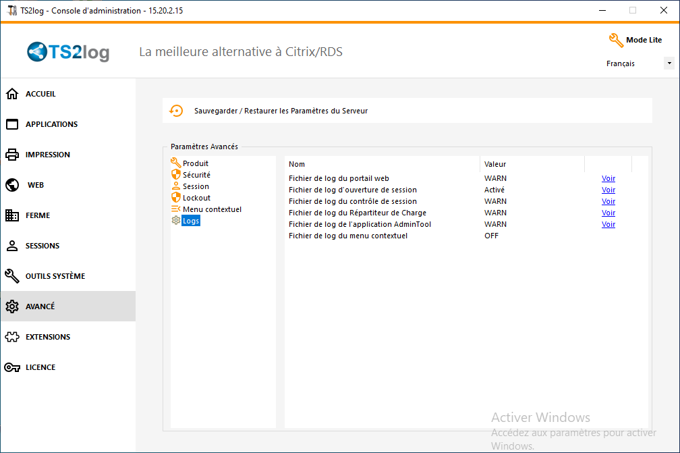Select the Avancé menu entry
The image size is (680, 453).
(x=40, y=307)
